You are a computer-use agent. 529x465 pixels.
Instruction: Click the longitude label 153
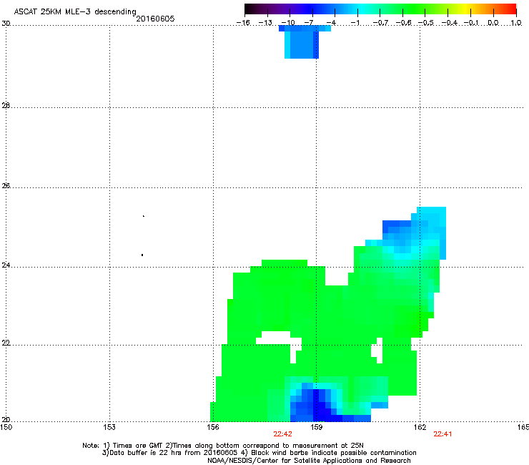tap(109, 427)
